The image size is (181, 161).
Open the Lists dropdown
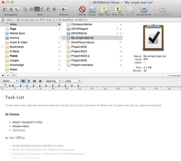click(73, 81)
